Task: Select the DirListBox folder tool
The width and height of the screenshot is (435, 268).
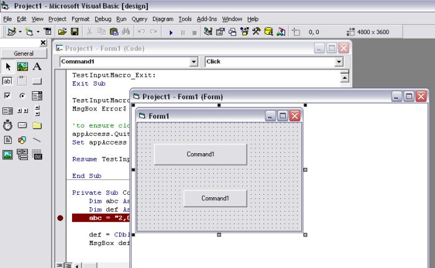Action: pyautogui.click(x=37, y=125)
